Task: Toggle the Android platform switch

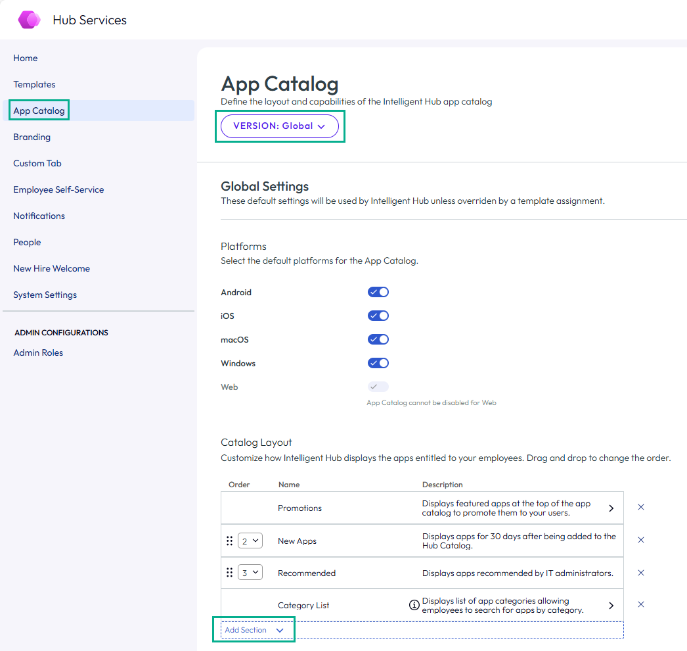Action: (x=378, y=292)
